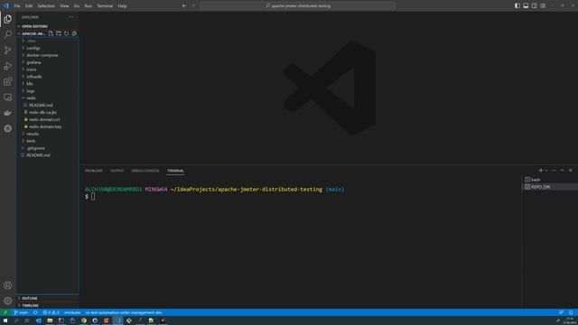578x325 pixels.
Task: Open the Search view in activity bar
Action: [x=8, y=34]
